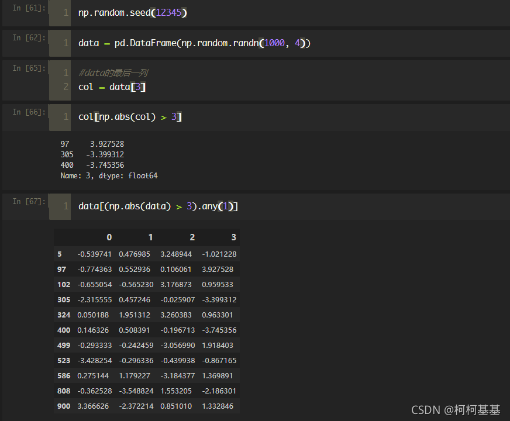Click the cell value 1.332846
510x421 pixels.
pyautogui.click(x=218, y=406)
